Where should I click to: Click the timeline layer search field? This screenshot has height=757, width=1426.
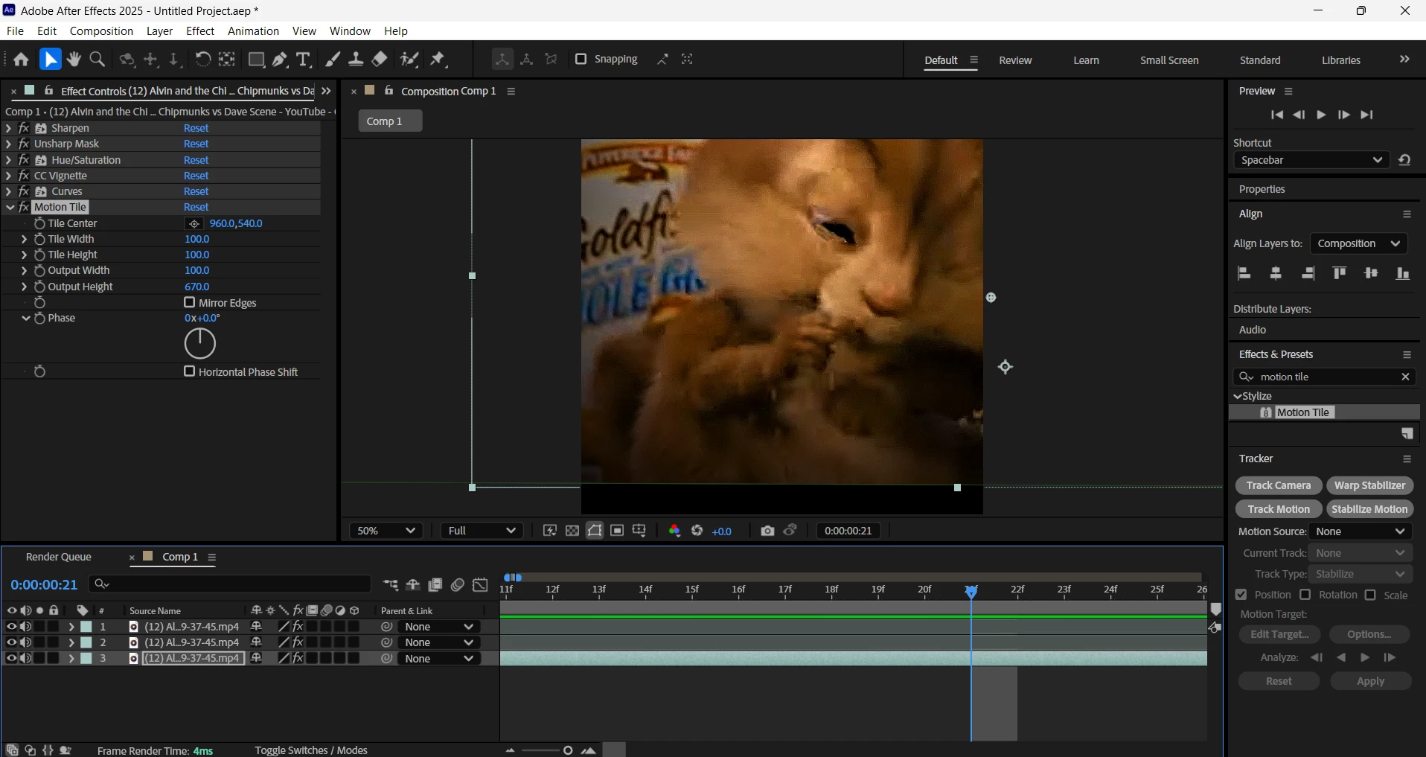click(230, 584)
